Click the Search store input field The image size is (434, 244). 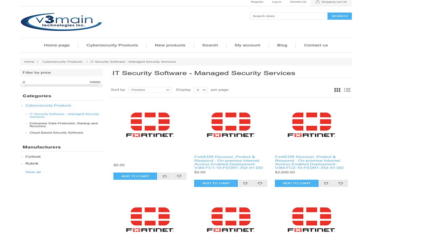click(289, 16)
